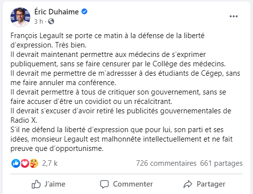Click the Partager button label

click(211, 184)
